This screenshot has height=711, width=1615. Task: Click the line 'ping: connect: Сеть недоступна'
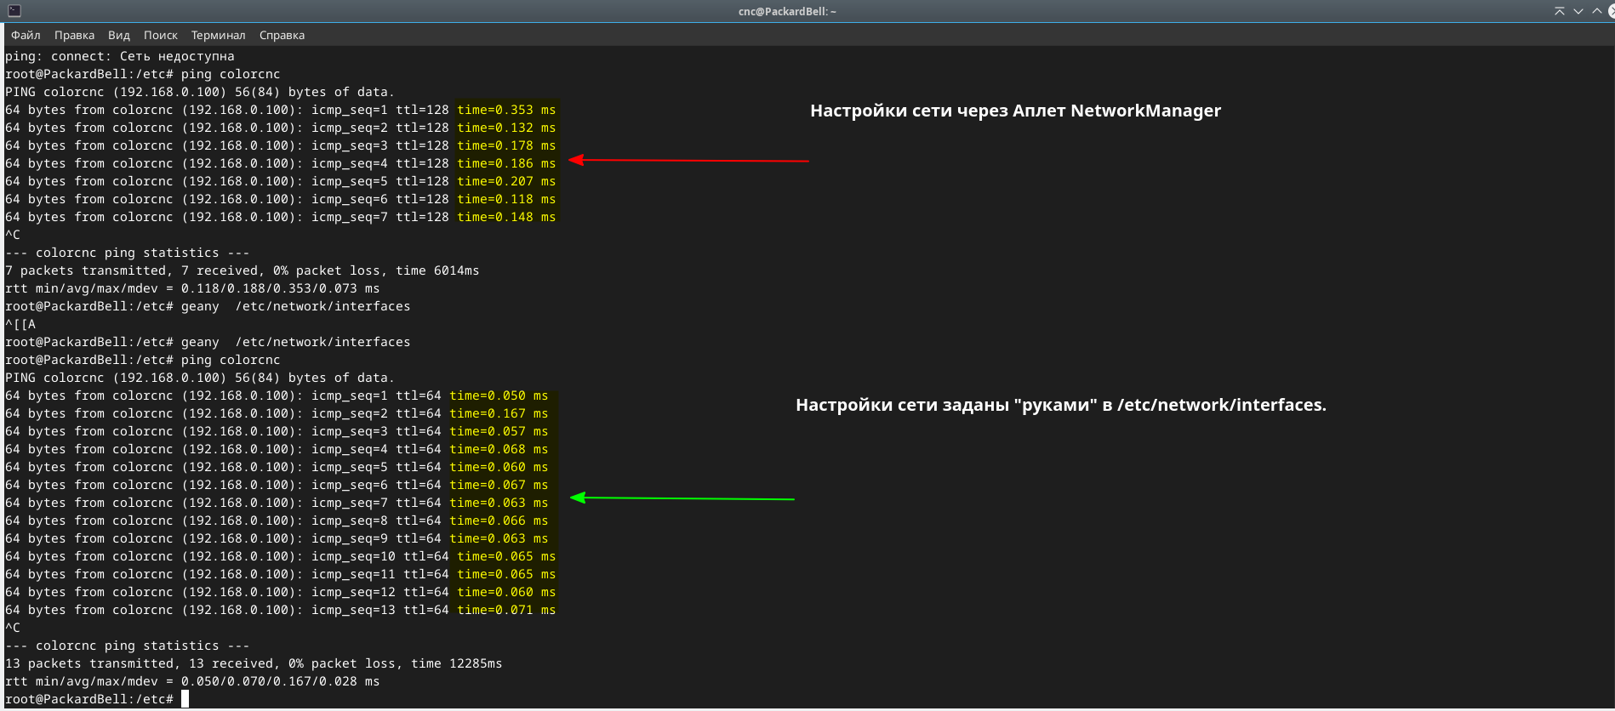[120, 56]
